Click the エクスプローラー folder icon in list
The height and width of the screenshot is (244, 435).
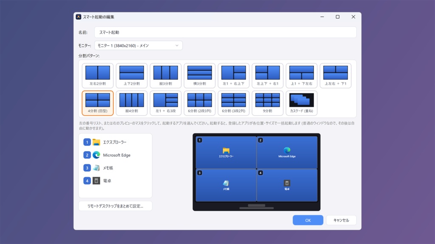[x=96, y=142]
